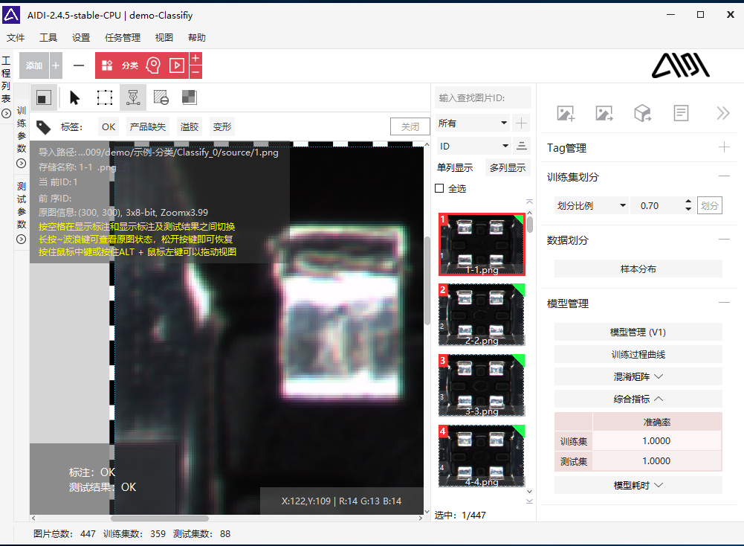Click the 样本分布 button

coord(637,267)
